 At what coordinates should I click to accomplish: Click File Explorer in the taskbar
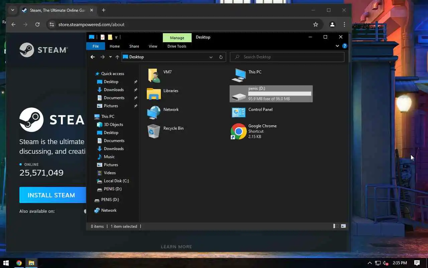tap(31, 263)
